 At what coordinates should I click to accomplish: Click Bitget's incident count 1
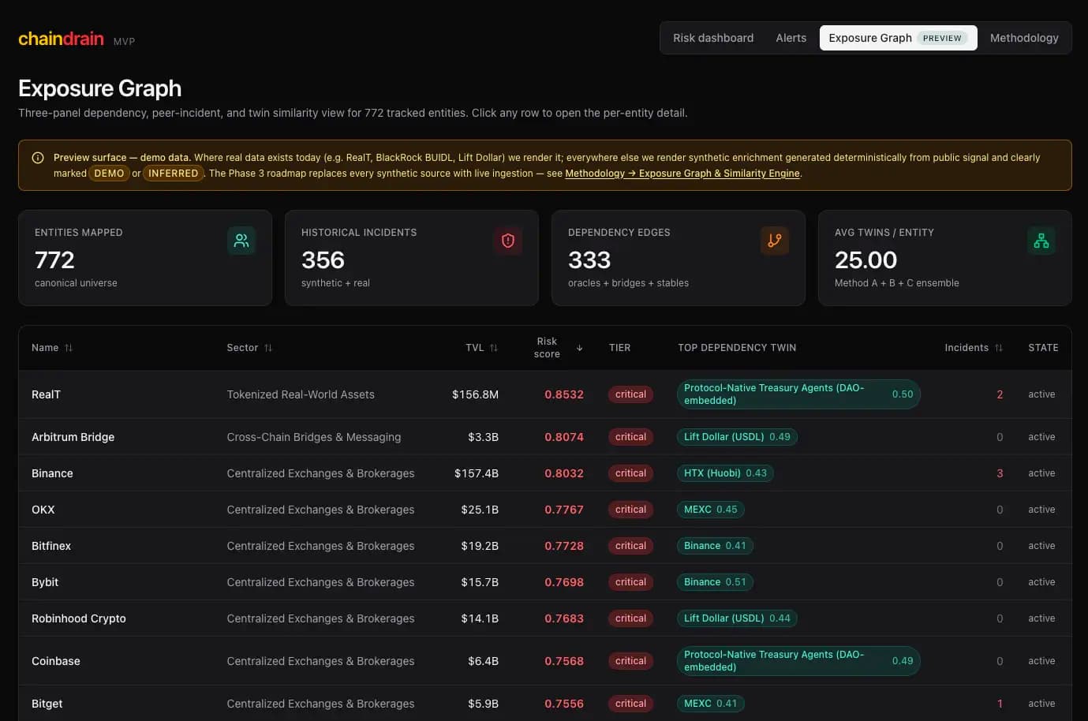tap(1000, 704)
